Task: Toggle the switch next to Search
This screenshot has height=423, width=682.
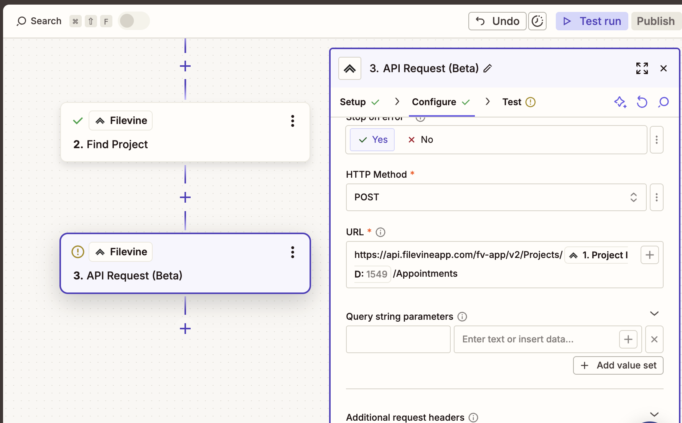Action: coord(133,21)
